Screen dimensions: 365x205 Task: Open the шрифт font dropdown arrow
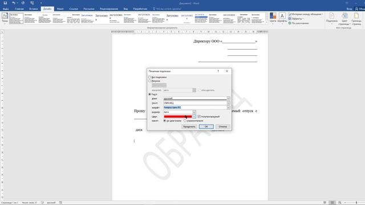228,108
